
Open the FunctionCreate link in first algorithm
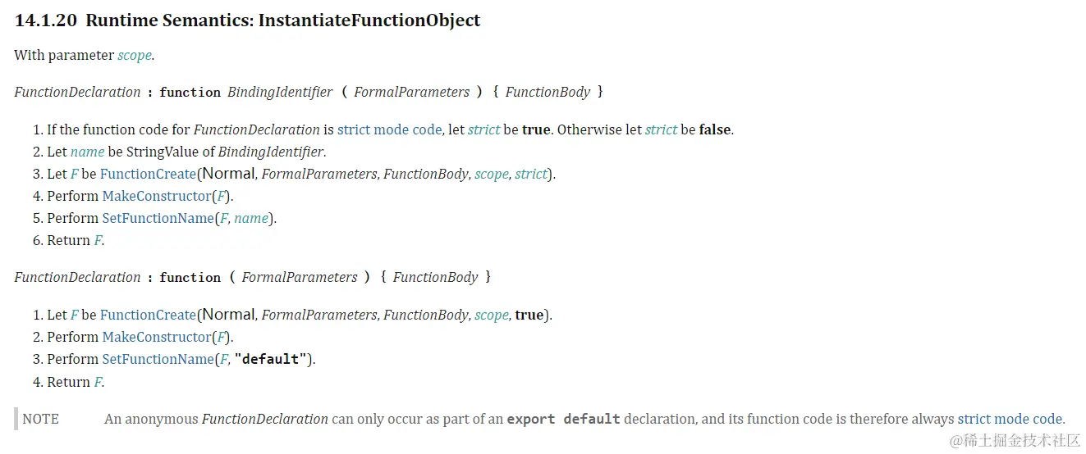[x=148, y=174]
